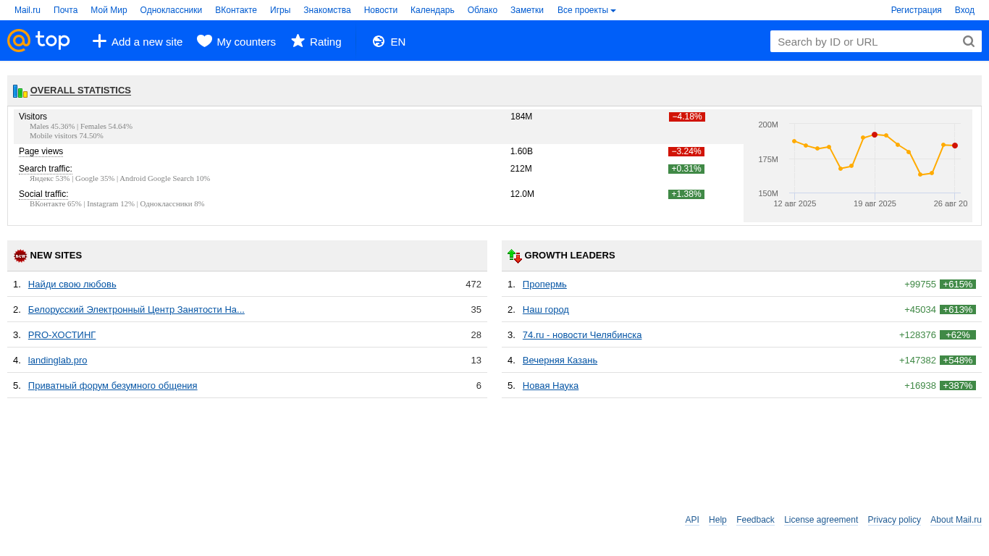
Task: Click the 26 авг red chart point
Action: tap(955, 146)
